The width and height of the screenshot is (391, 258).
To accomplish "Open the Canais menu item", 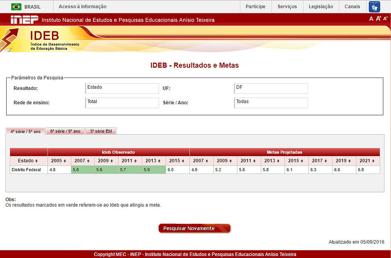I will pos(352,7).
